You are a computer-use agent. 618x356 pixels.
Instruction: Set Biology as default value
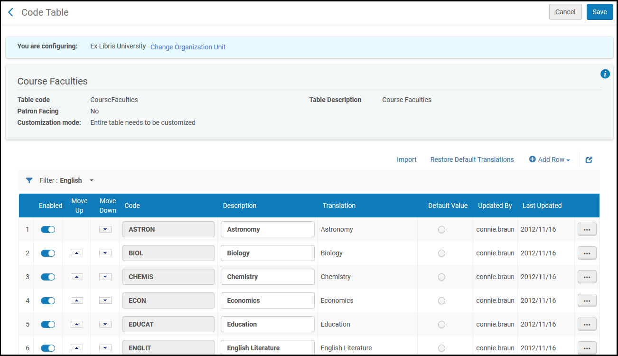(x=441, y=253)
